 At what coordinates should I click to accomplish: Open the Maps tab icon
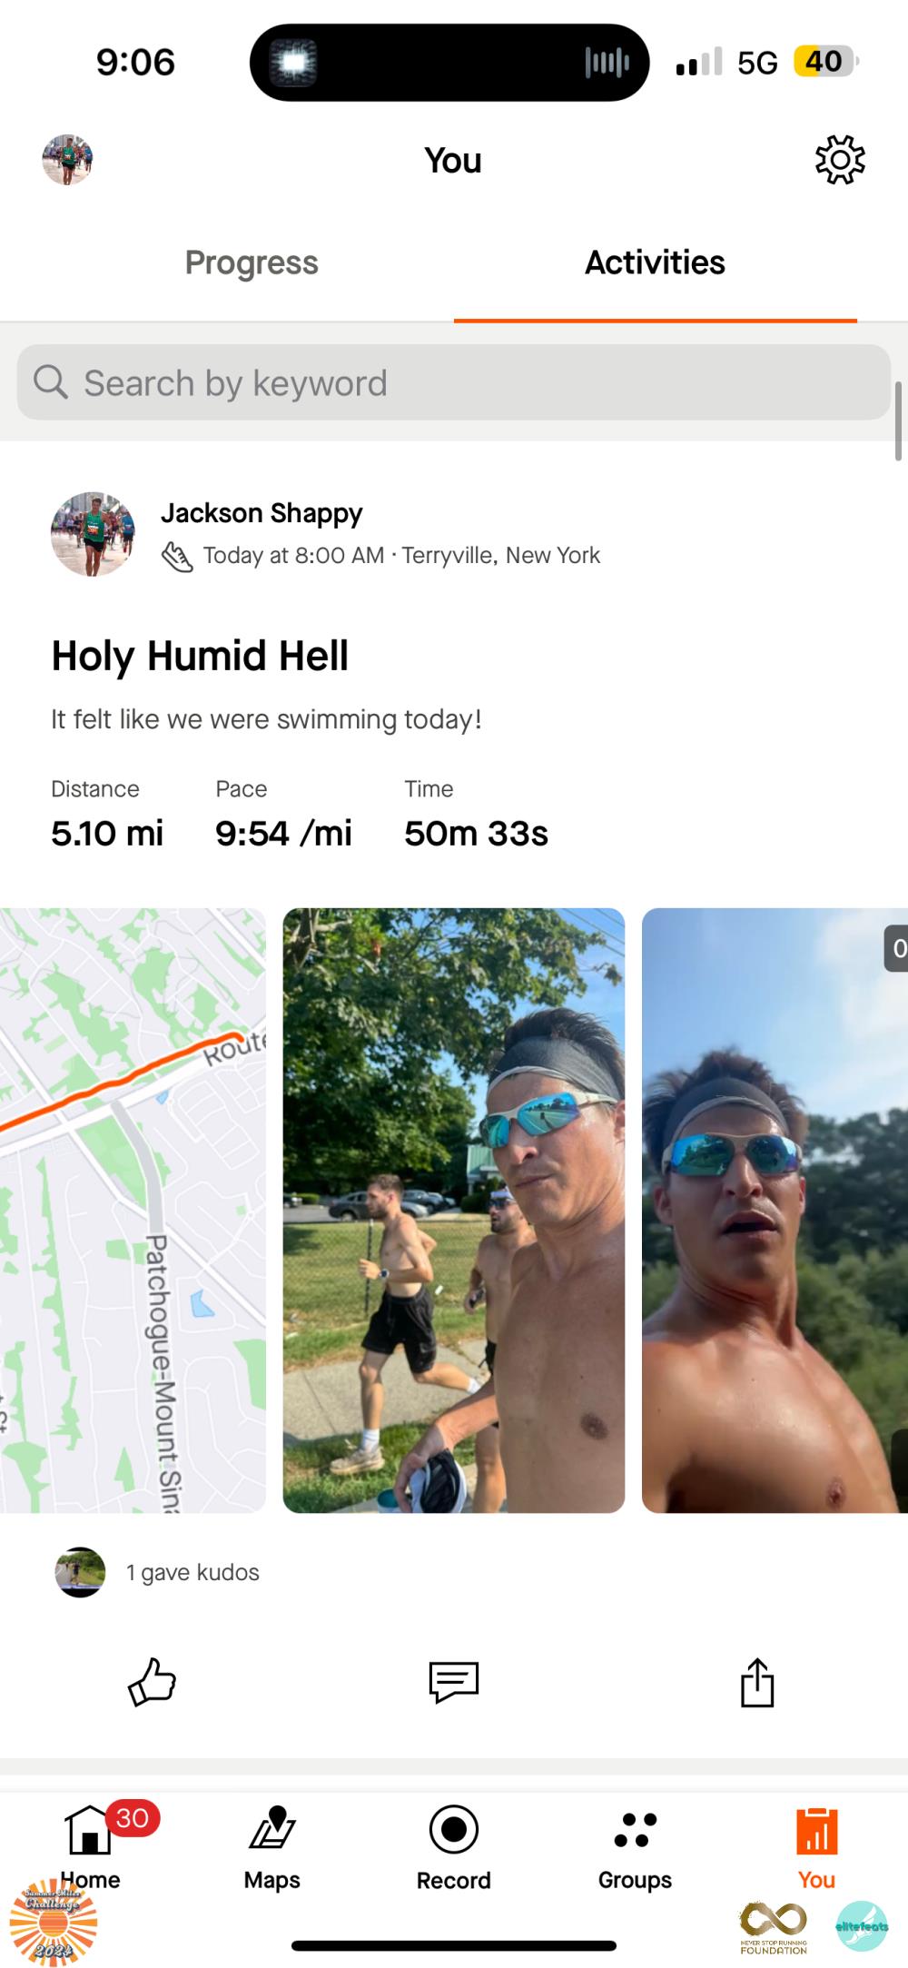272,1827
